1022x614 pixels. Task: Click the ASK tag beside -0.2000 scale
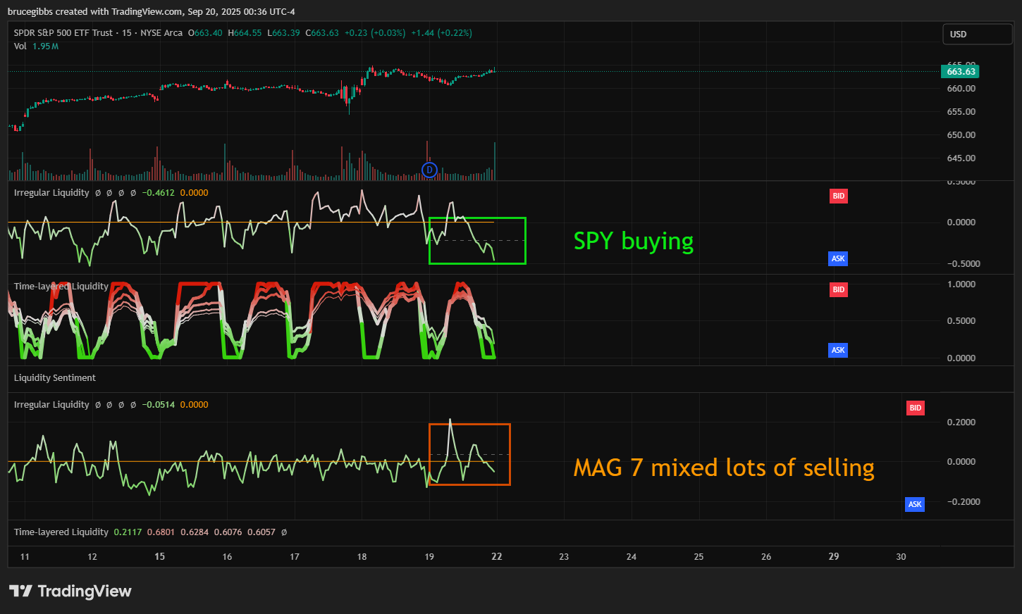click(915, 504)
